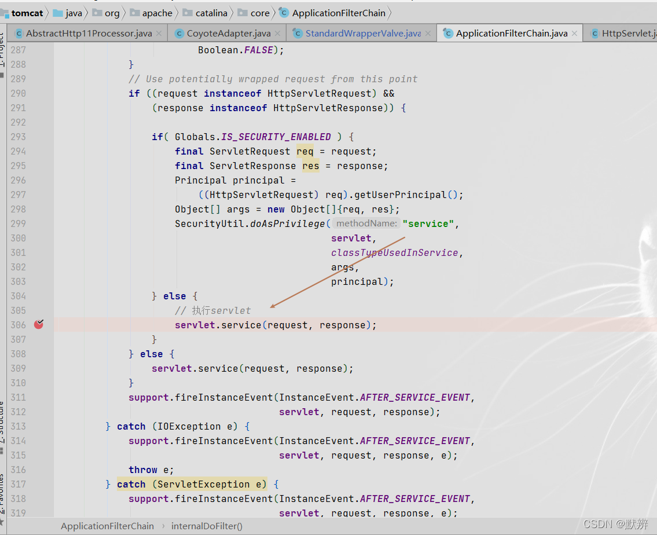Click catch (ServletException e) highlighted text

coord(192,484)
